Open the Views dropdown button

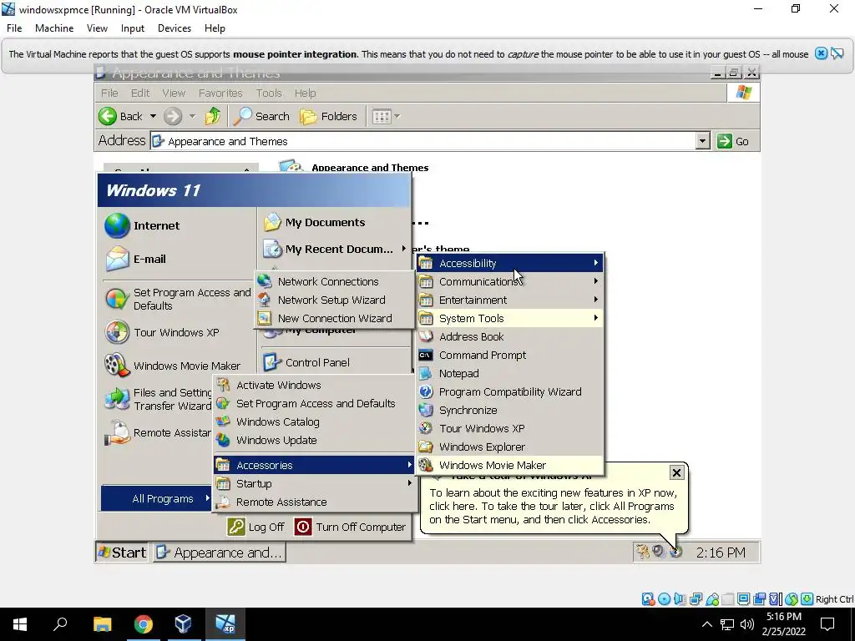386,116
